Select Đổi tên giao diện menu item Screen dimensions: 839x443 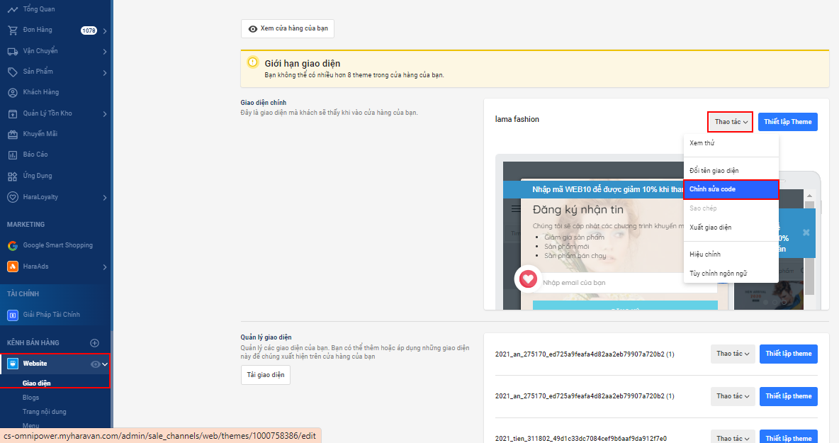(731, 171)
